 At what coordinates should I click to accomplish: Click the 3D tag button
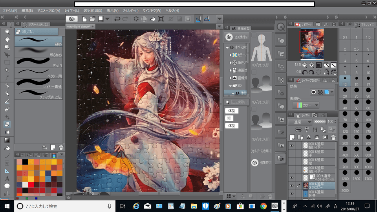[229, 118]
